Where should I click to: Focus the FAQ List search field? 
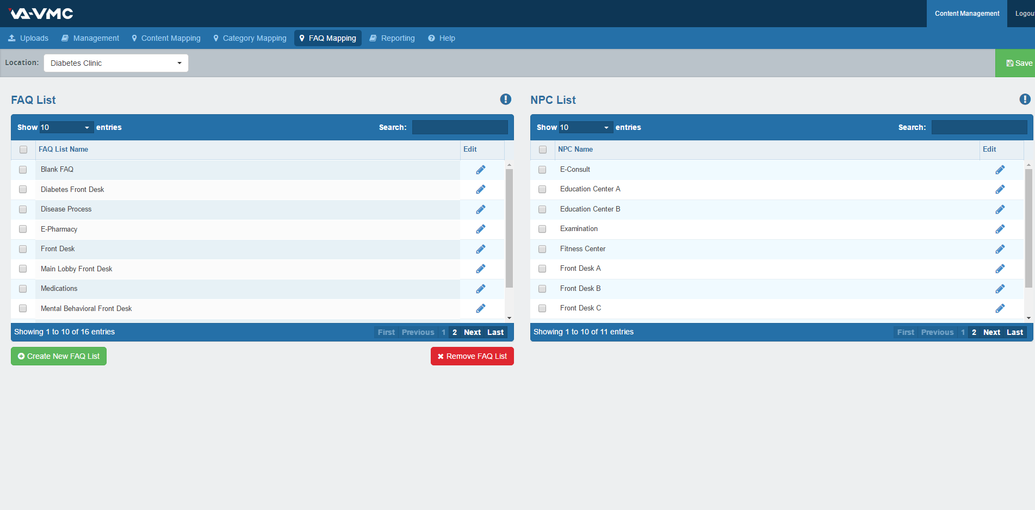click(x=460, y=127)
